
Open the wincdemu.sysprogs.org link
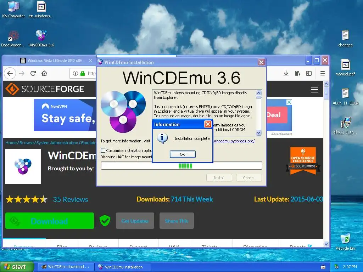pos(234,141)
